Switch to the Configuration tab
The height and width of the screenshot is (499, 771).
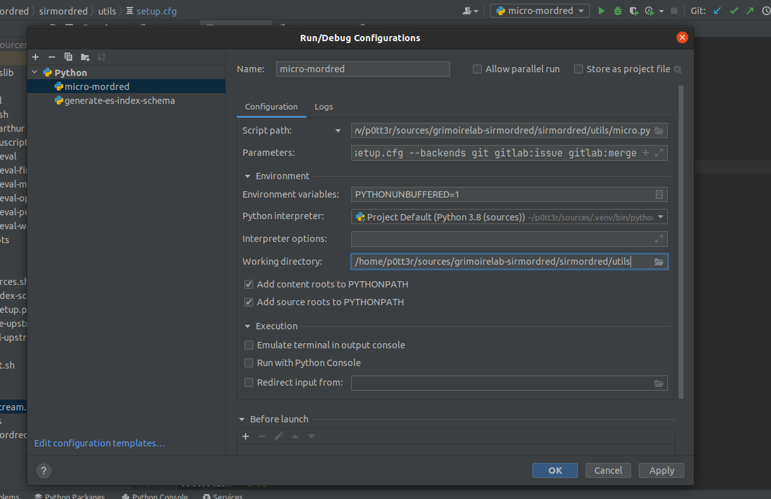click(x=271, y=106)
